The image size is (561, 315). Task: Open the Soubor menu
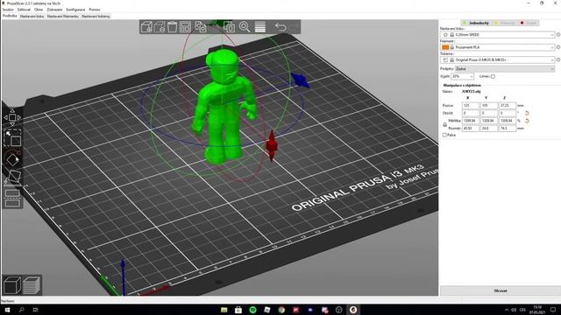point(8,10)
